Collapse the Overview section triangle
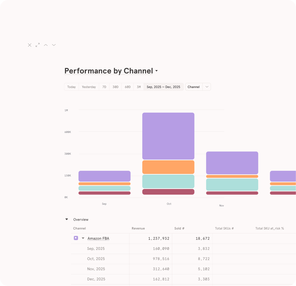This screenshot has width=296, height=286. (67, 219)
